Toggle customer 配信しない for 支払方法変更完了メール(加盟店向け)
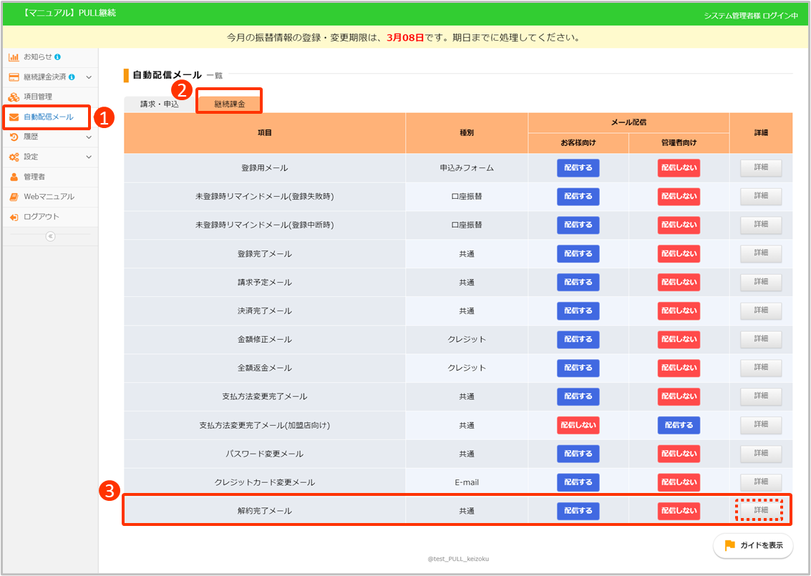 (578, 425)
